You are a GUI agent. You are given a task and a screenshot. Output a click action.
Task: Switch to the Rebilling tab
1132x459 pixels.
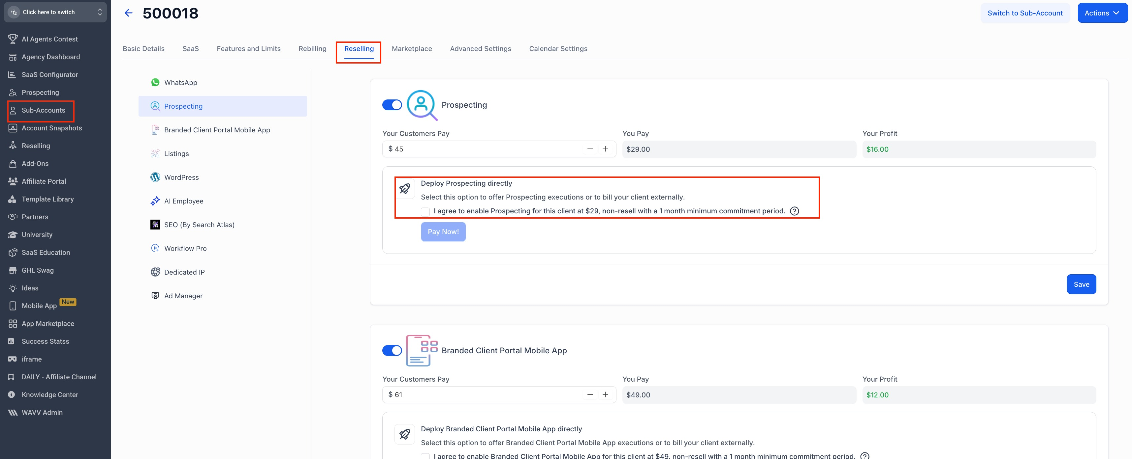312,49
